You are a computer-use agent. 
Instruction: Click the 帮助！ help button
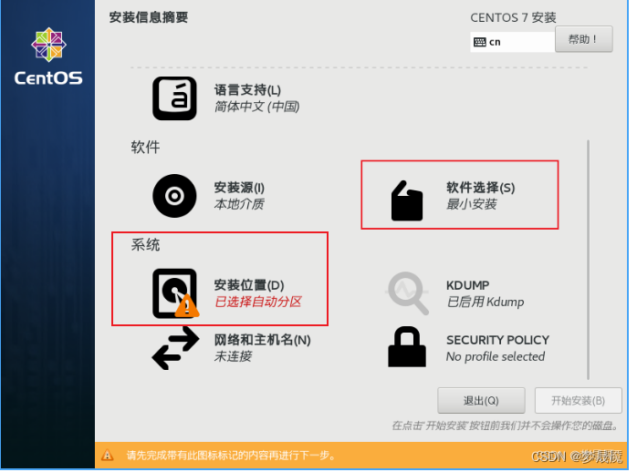(584, 39)
